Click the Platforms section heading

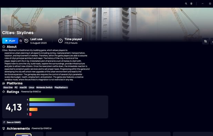15,84
